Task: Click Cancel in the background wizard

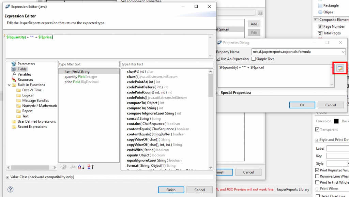Action: (x=248, y=172)
